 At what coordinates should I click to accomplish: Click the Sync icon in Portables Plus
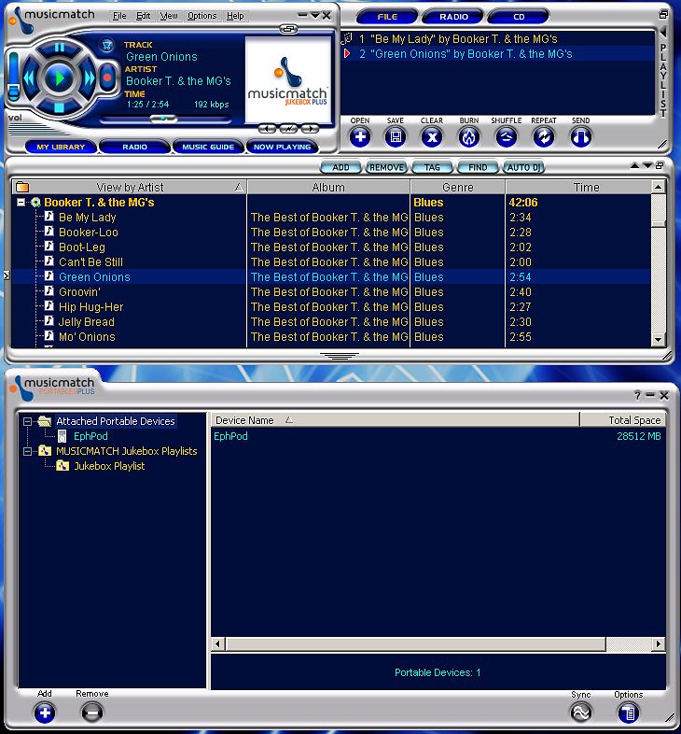click(x=580, y=713)
